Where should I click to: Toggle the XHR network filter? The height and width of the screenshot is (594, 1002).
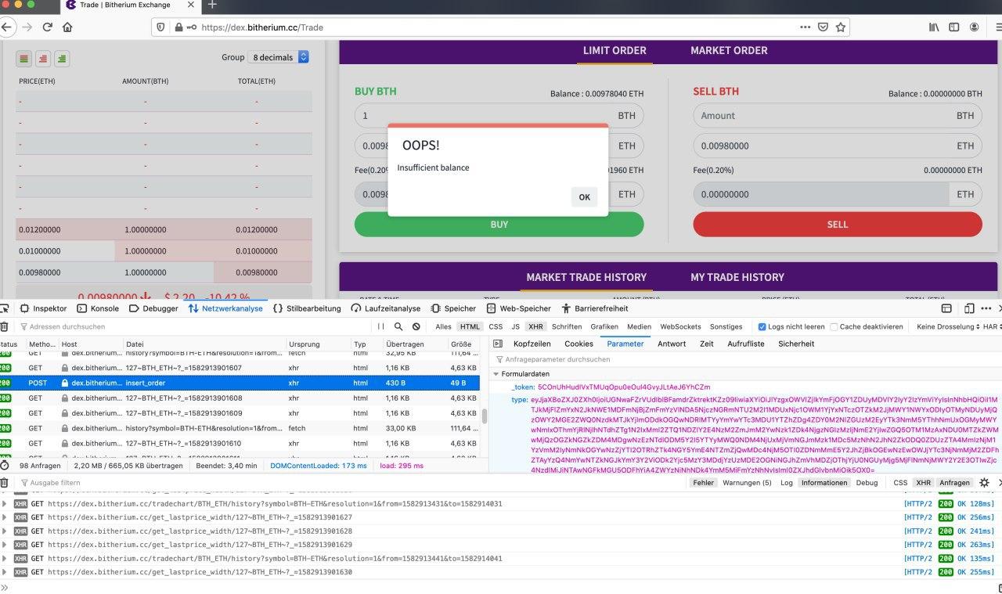[535, 326]
